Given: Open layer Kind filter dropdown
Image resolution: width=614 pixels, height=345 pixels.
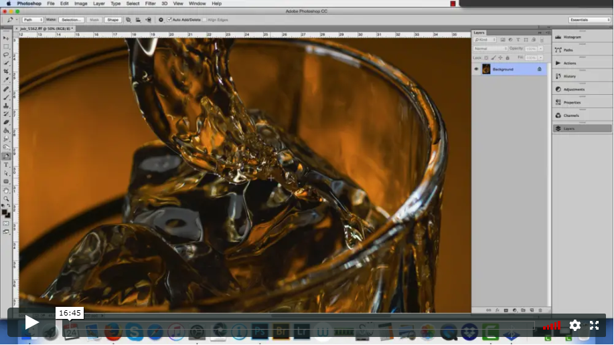Looking at the screenshot, I should (x=485, y=40).
